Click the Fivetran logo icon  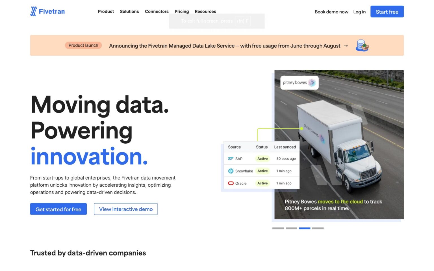[33, 11]
